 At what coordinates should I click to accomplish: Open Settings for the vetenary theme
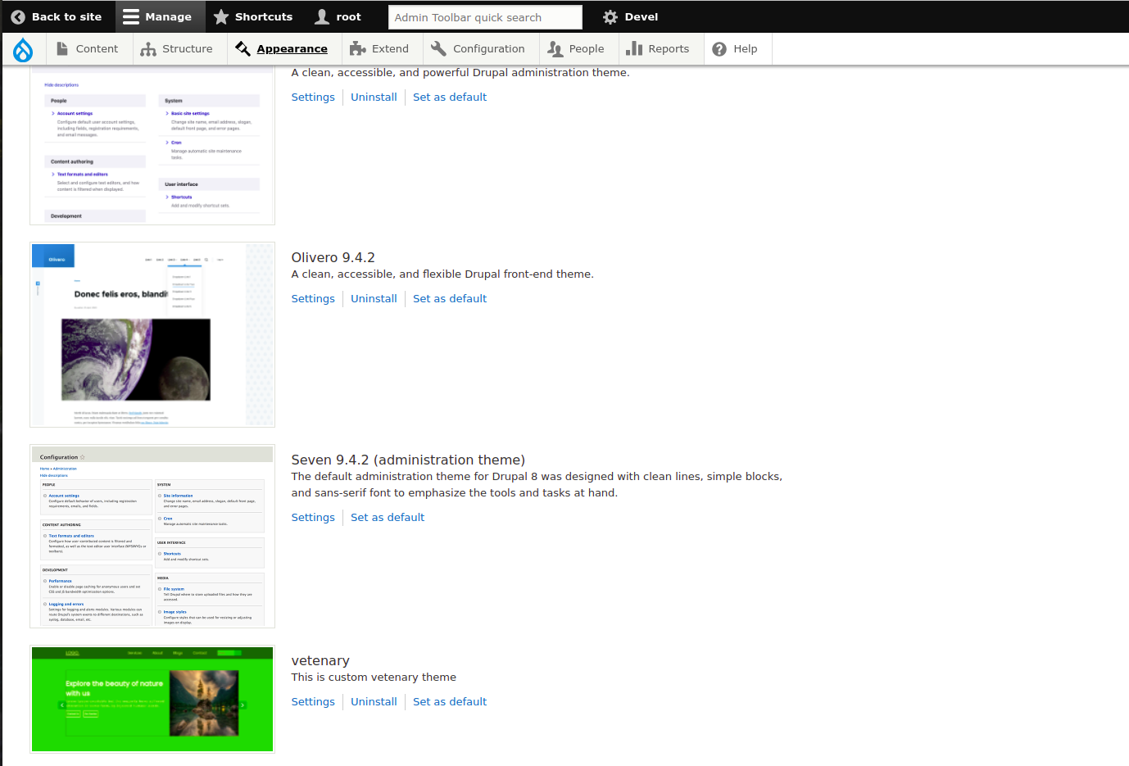pos(313,701)
